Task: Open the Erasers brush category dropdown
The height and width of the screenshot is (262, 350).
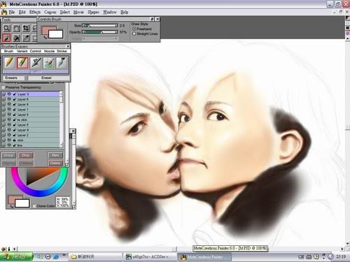Action: [13, 78]
